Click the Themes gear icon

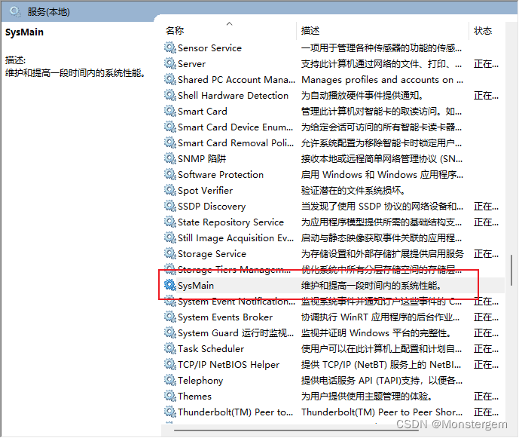(169, 396)
